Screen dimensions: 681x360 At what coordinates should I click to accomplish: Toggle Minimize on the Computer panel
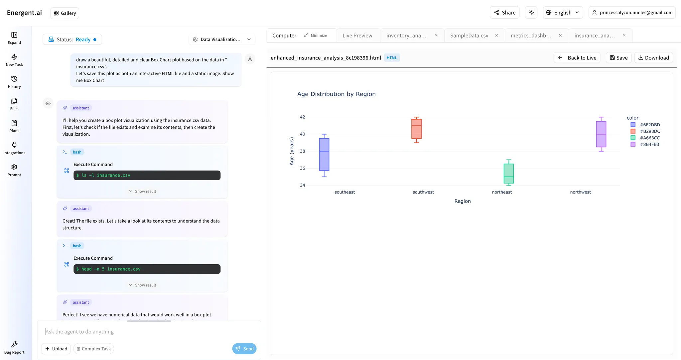click(x=316, y=35)
